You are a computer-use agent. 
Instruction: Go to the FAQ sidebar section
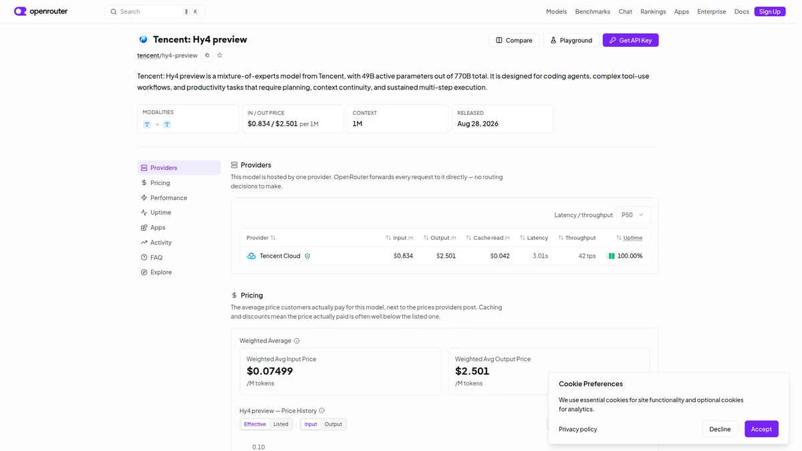[x=179, y=257]
